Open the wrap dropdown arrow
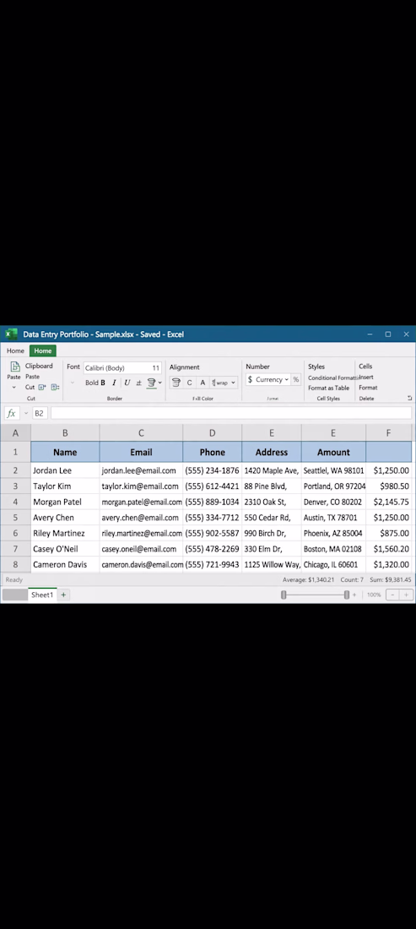This screenshot has width=416, height=929. click(233, 383)
